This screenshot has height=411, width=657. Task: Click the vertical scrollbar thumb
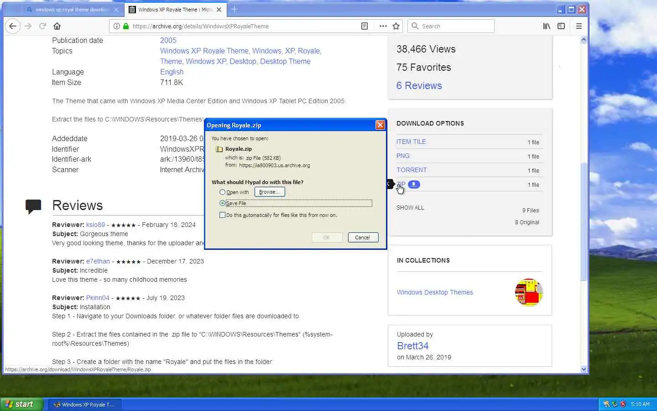584,221
